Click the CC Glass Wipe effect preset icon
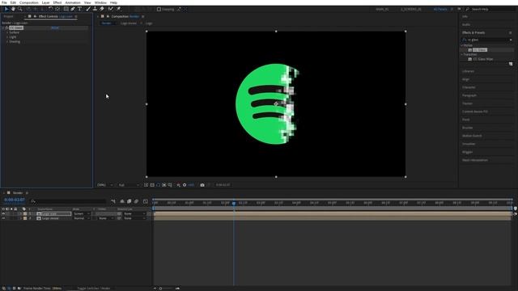 coord(469,59)
